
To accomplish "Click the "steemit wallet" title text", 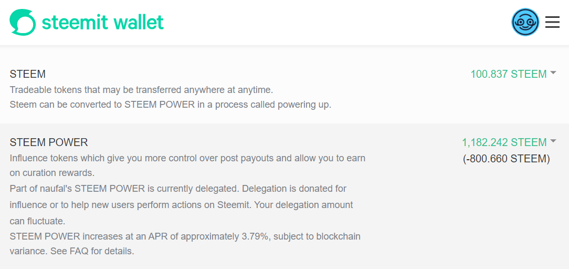I will click(x=103, y=23).
